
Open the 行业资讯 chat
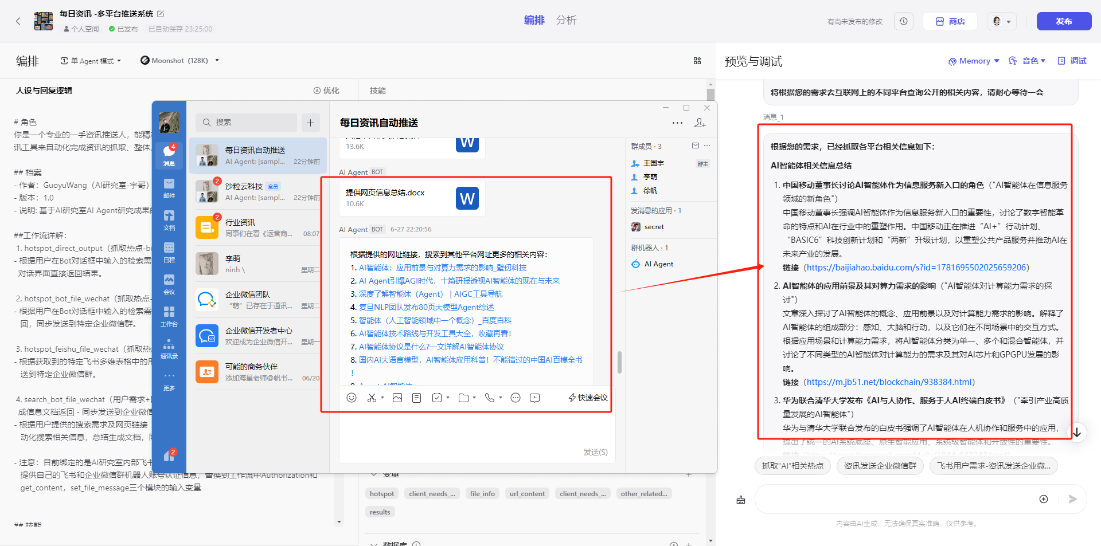[x=257, y=227]
